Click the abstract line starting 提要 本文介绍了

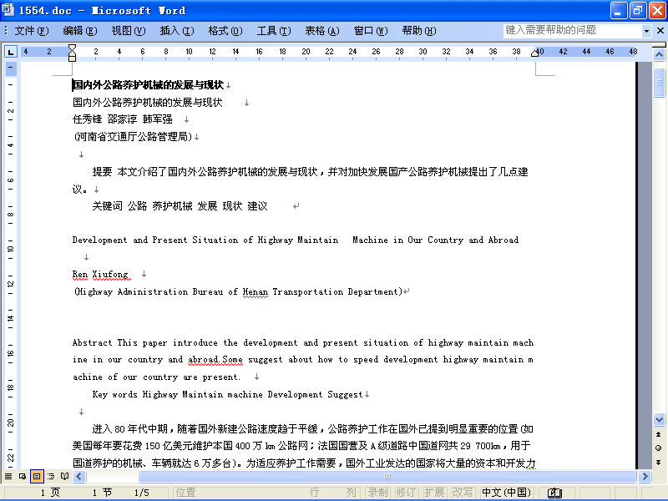[x=301, y=180]
